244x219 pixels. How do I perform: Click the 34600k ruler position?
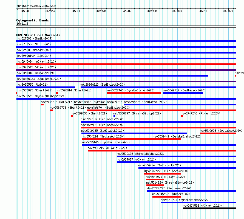[177, 11]
